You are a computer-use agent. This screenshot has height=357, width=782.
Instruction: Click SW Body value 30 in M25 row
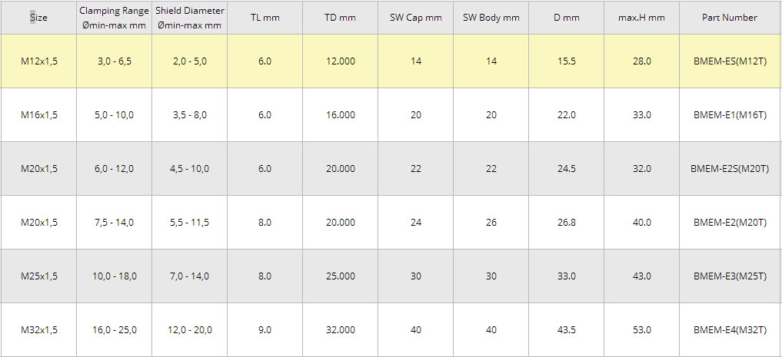click(491, 276)
